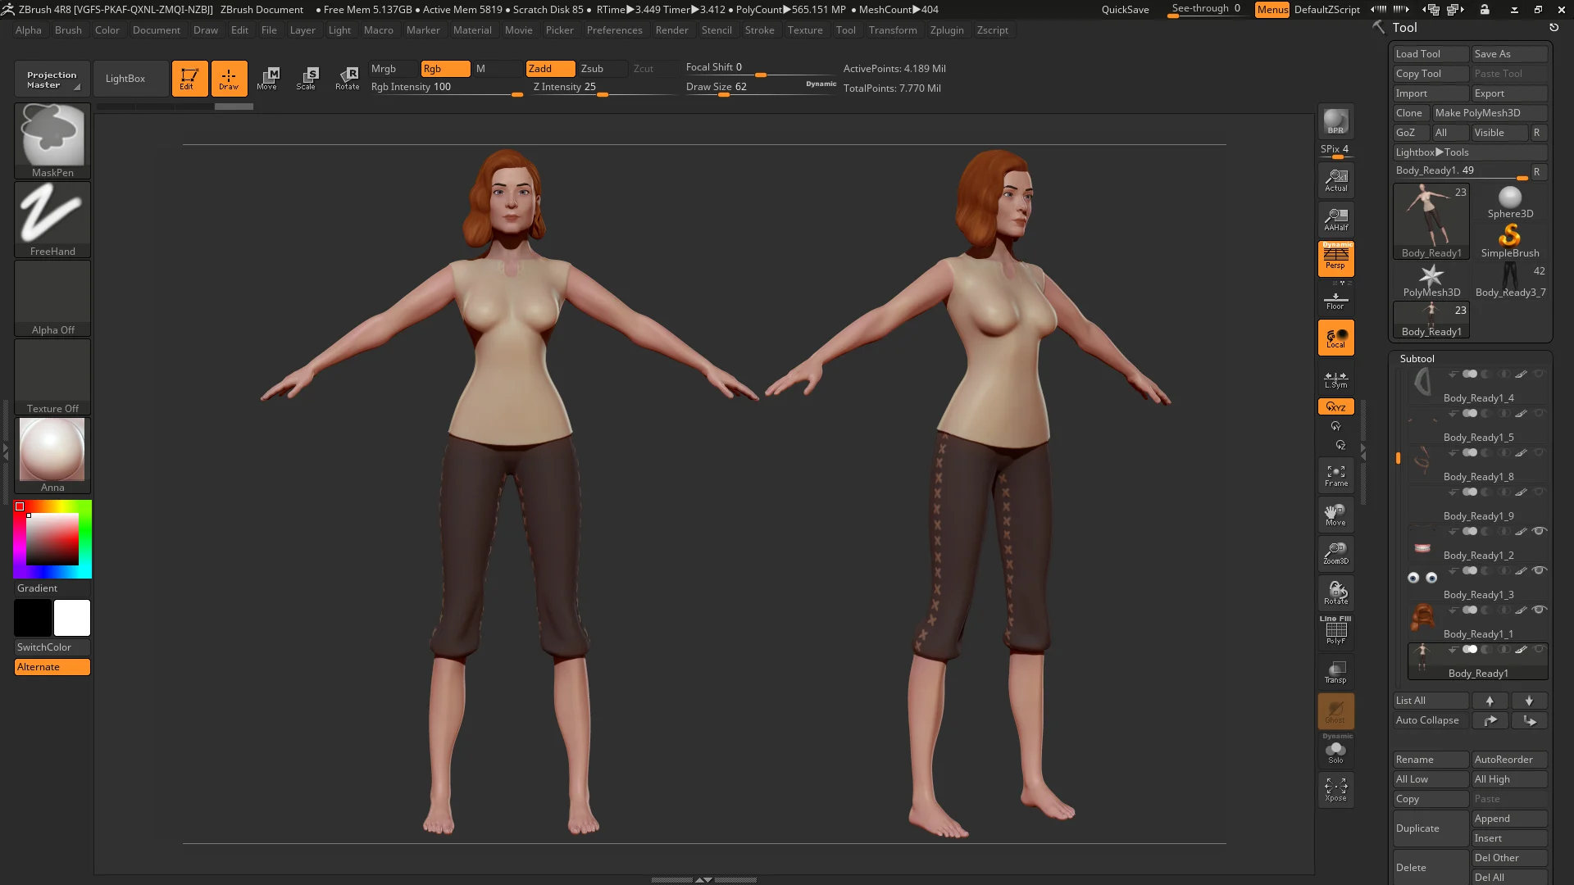The image size is (1574, 885).
Task: Open the FreeHand stroke selector
Action: 52,220
